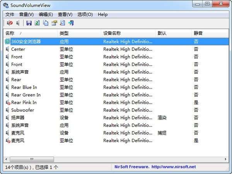
Task: Click 应用 type cell of 360安全浏览器
Action: 64,41
